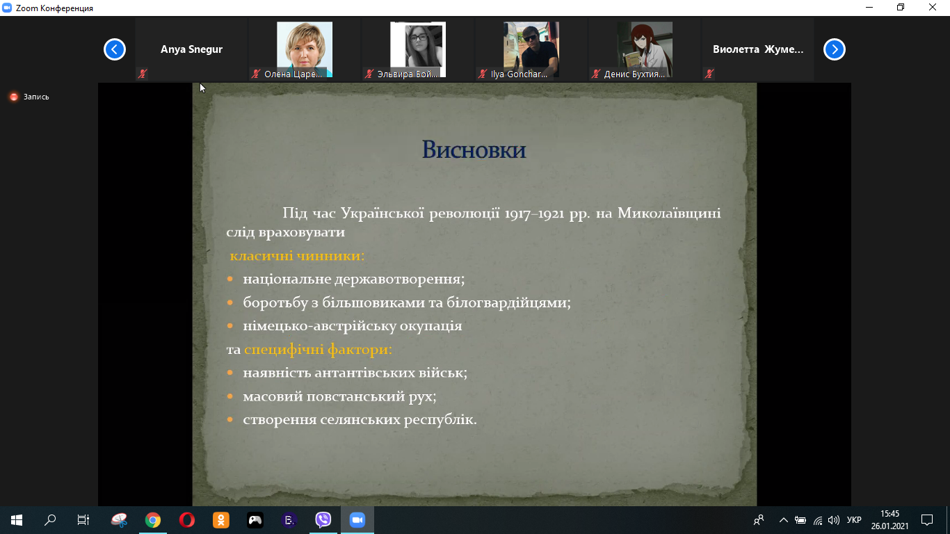Show previous participants with left arrow
The width and height of the screenshot is (950, 534).
(115, 49)
